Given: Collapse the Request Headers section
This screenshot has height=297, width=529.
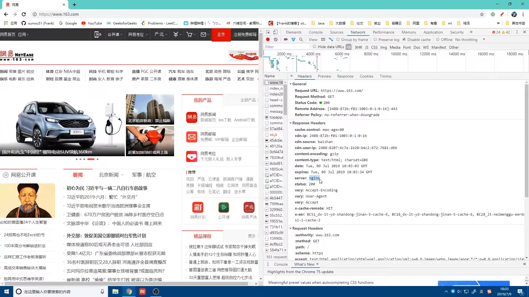Looking at the screenshot, I should pyautogui.click(x=290, y=228).
